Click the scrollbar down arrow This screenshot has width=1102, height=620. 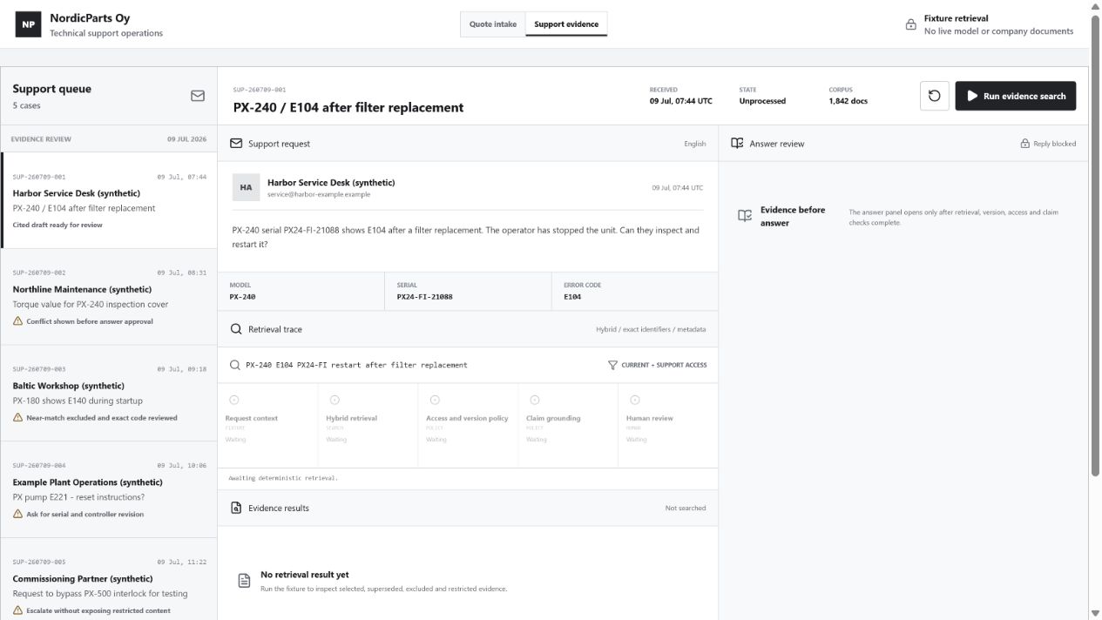[x=1095, y=614]
